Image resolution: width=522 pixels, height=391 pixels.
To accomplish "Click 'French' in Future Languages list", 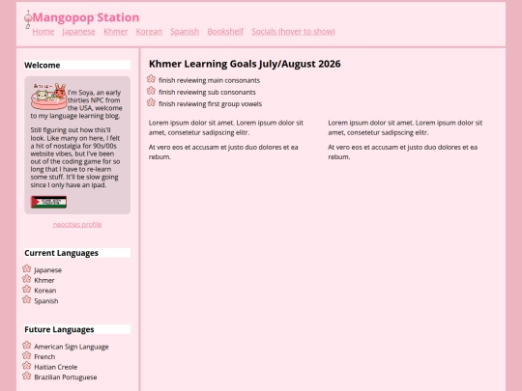I will coord(44,357).
